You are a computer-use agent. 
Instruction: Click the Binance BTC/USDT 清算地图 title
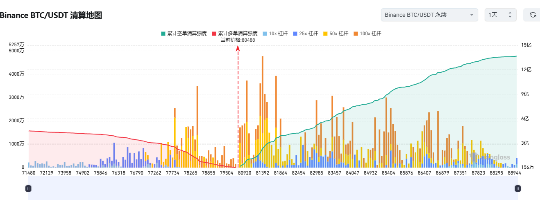51,16
